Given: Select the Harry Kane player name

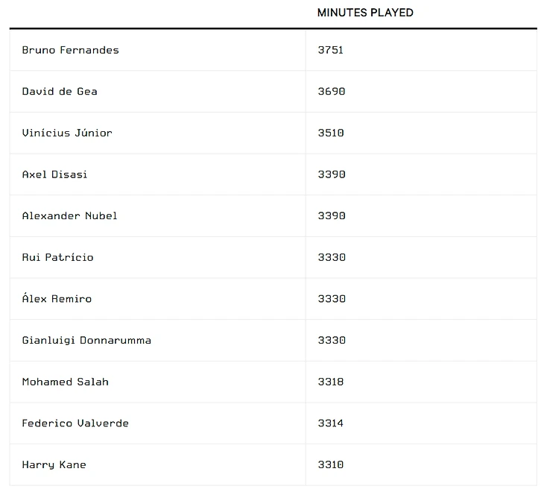Looking at the screenshot, I should 54,464.
